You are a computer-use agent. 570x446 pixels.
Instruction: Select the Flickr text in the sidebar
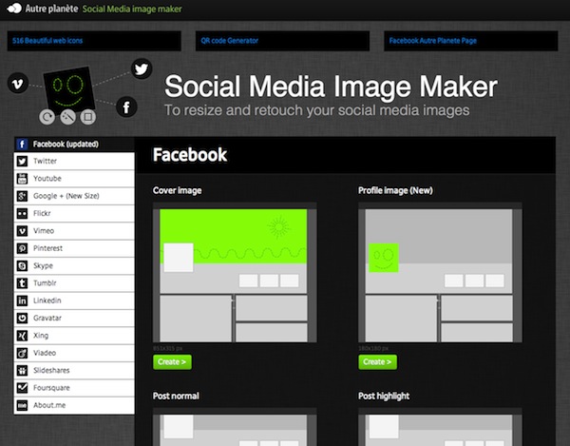[42, 214]
